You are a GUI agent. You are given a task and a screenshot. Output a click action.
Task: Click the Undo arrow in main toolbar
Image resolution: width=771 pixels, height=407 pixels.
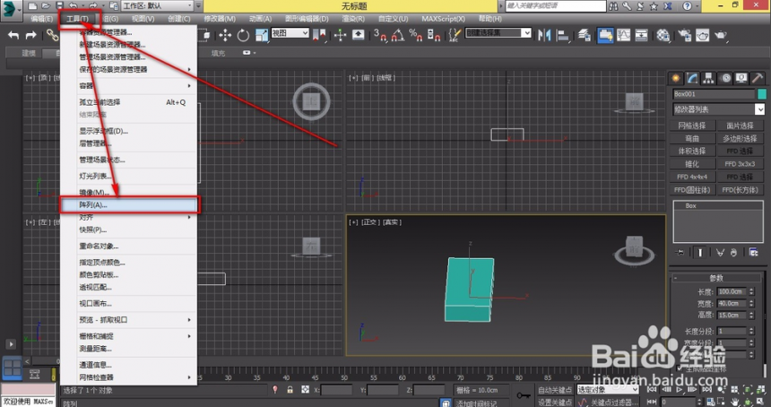(13, 35)
